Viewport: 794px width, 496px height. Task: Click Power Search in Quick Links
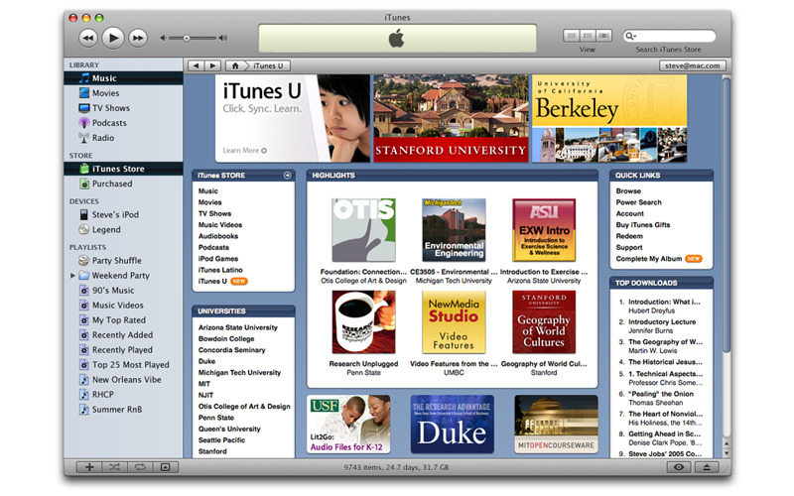point(638,202)
